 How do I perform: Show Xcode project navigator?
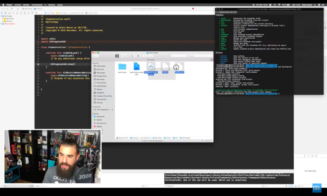click(x=2, y=13)
